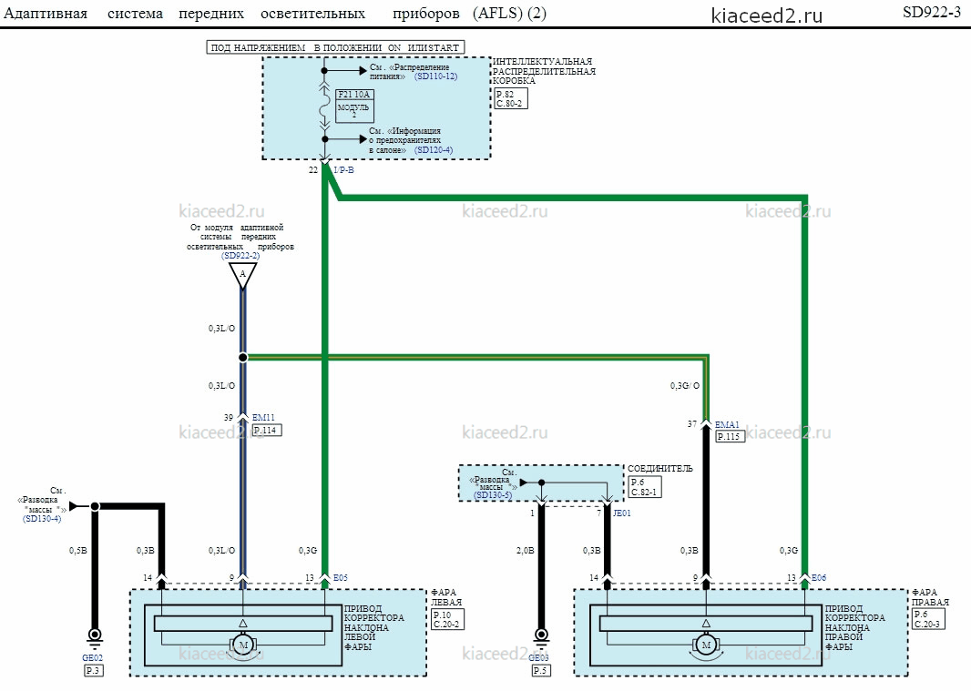The width and height of the screenshot is (971, 691).
Task: Click the 0,3G/O wire label
Action: [684, 386]
